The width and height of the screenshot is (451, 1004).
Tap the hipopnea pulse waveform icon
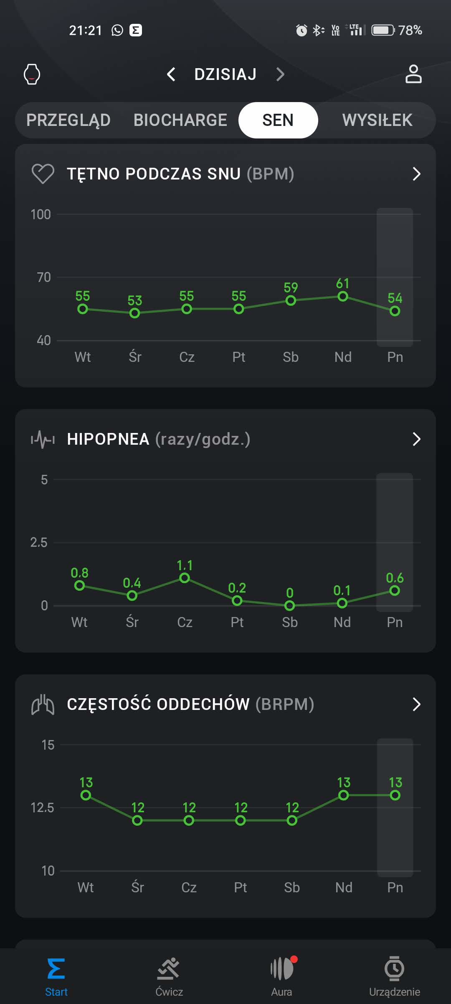[43, 439]
